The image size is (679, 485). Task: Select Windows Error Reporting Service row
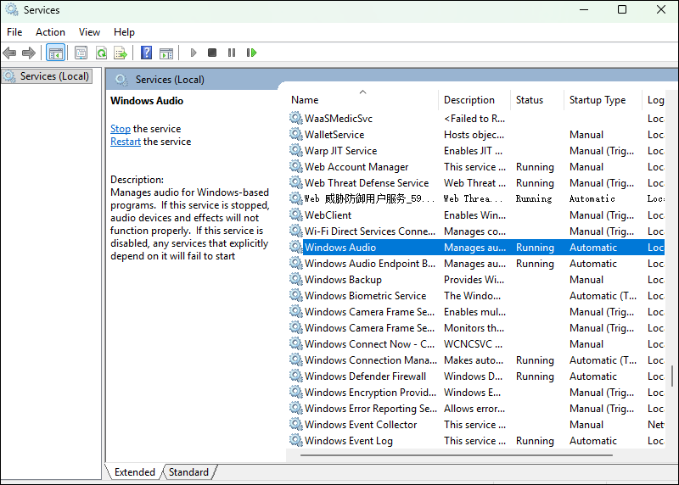tap(476, 408)
